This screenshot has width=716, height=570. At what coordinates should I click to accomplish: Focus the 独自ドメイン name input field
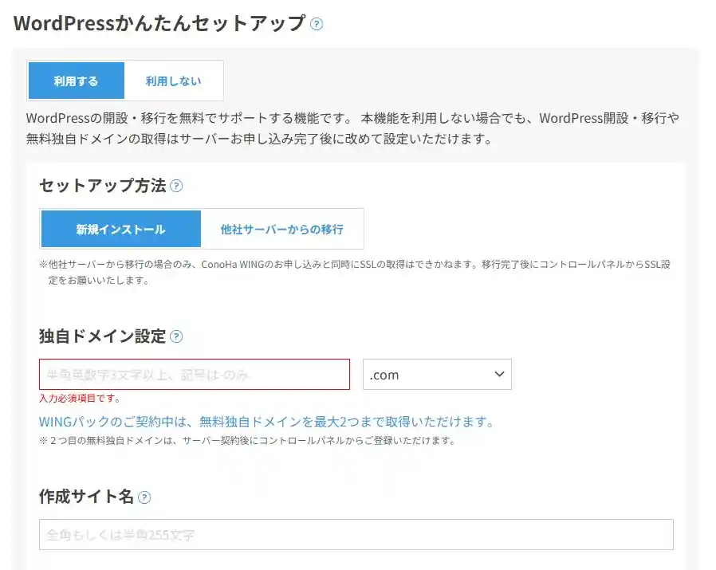tap(195, 375)
